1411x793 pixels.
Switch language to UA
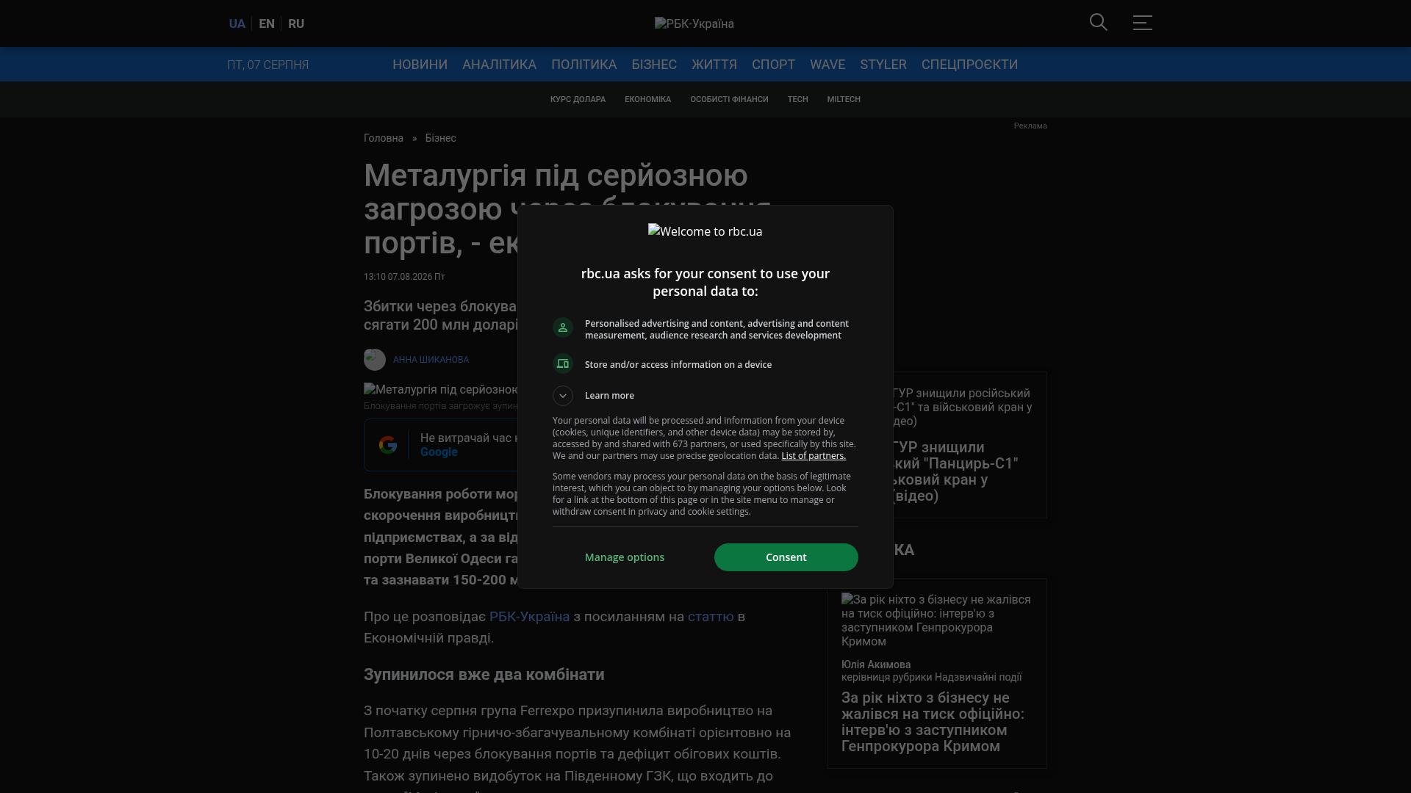point(237,23)
